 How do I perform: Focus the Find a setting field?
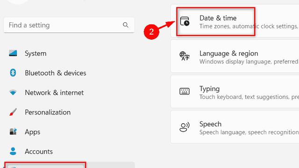pos(69,25)
